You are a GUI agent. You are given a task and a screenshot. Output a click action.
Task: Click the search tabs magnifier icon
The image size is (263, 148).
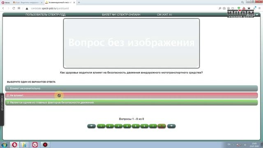[242, 2]
